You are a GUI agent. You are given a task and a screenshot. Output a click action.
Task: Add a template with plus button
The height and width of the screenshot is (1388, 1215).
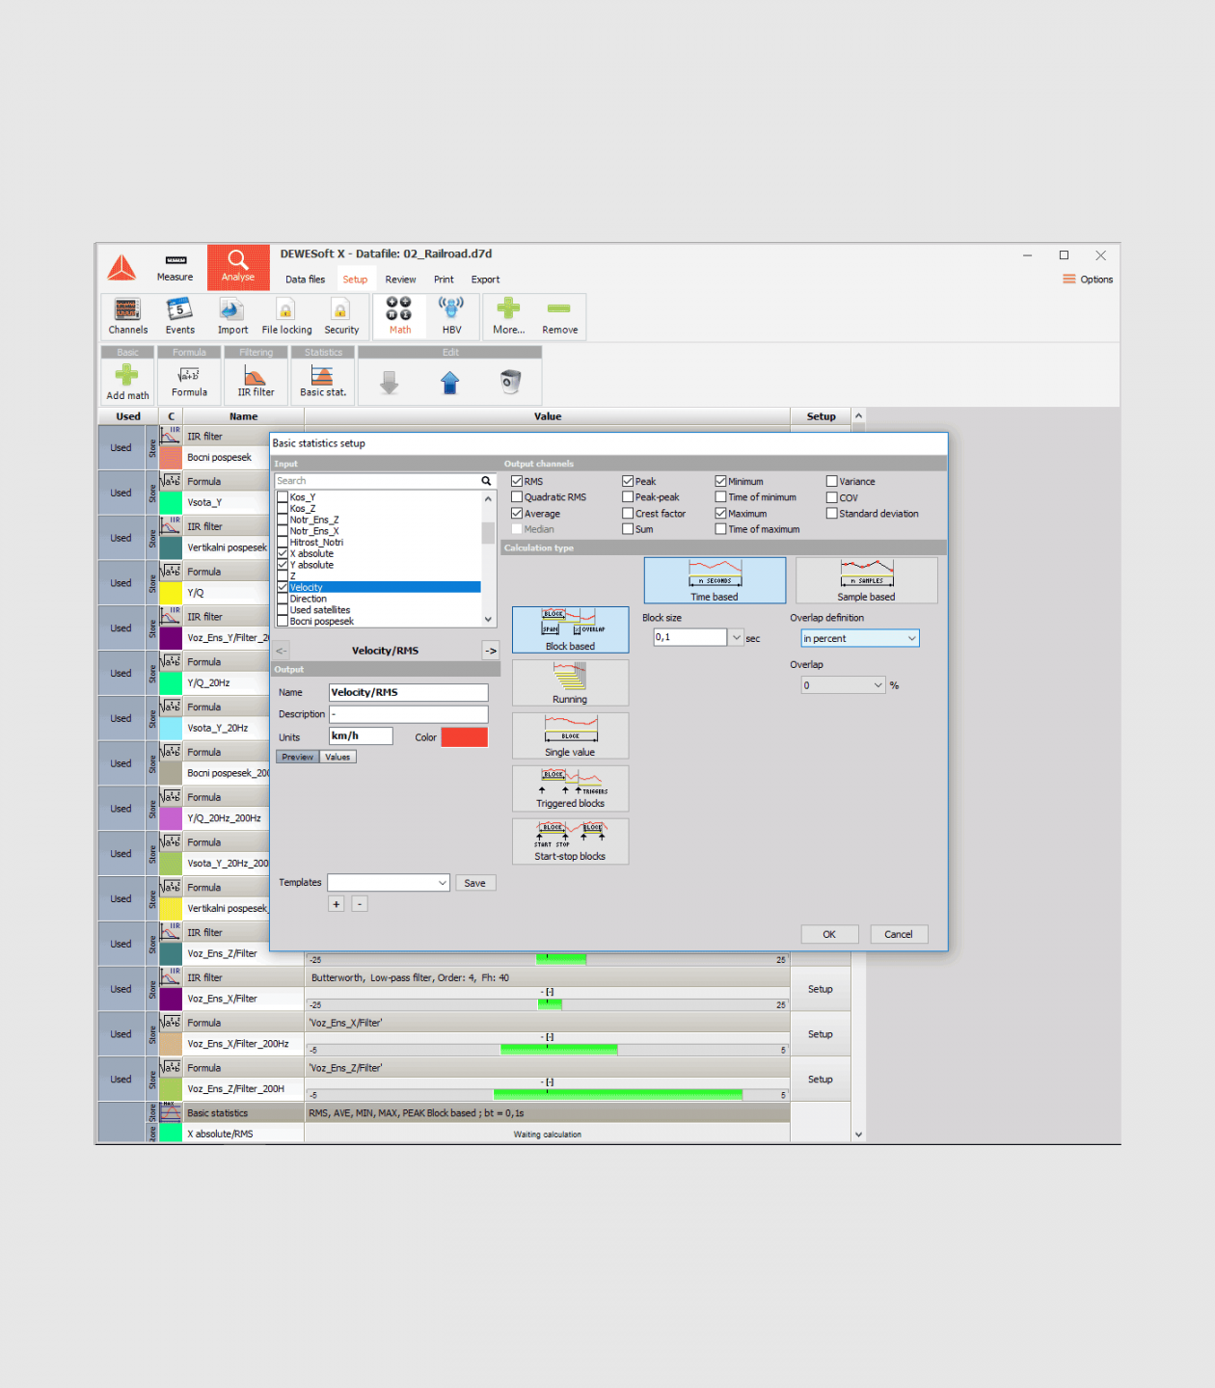tap(336, 904)
